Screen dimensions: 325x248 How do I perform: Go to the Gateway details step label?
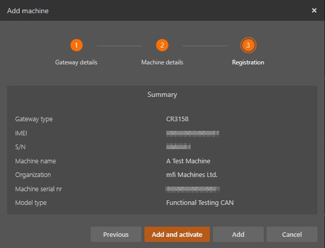coord(76,62)
